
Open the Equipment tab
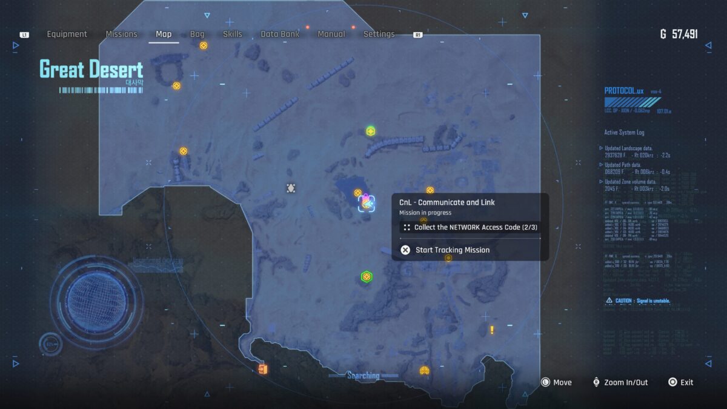click(67, 35)
